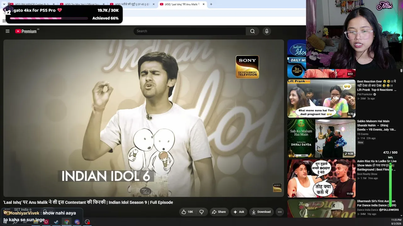
Task: Open 'Best Reaction Ever' video title
Action: coord(377,86)
